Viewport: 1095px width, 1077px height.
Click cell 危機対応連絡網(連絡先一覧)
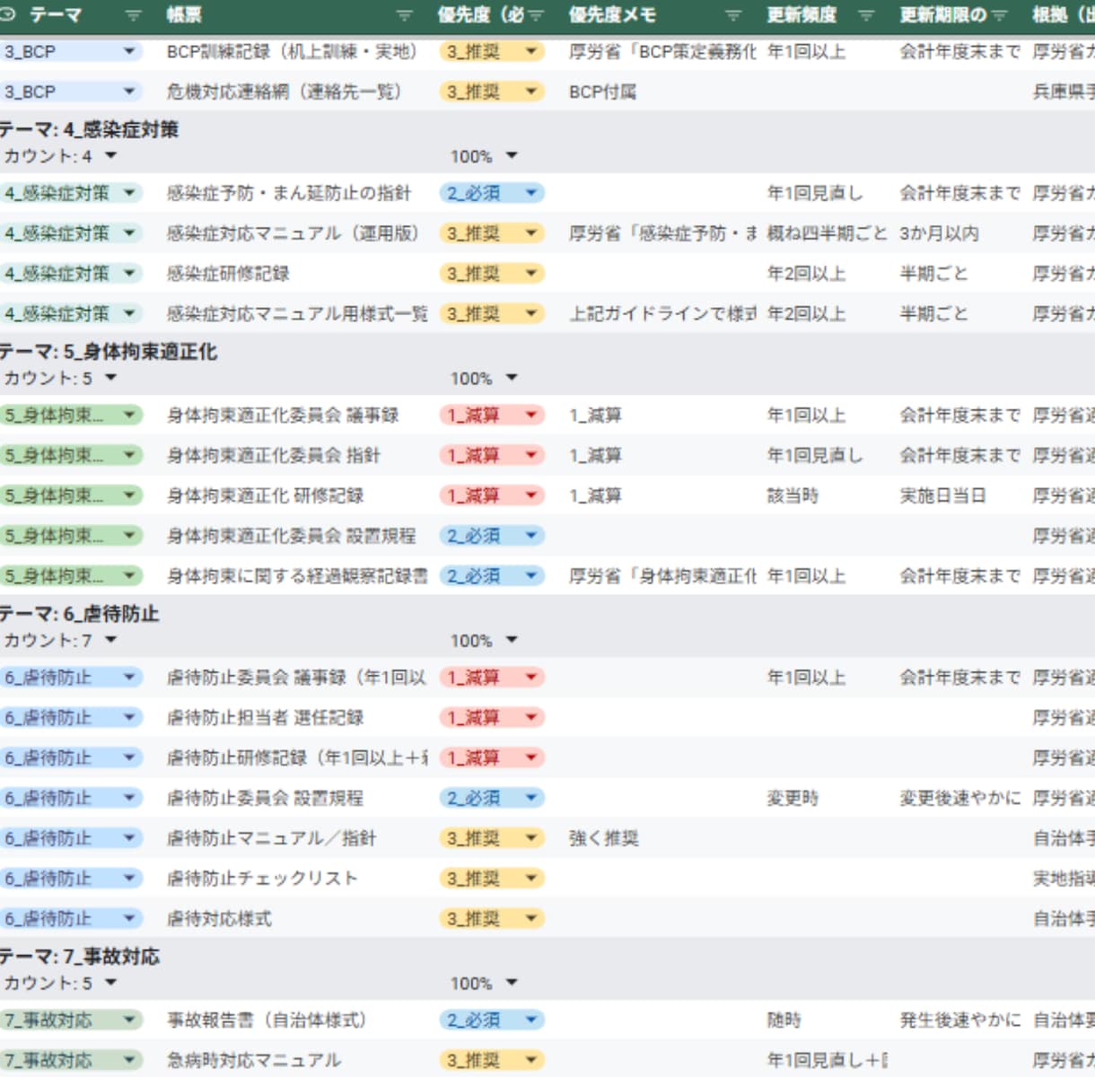point(284,92)
